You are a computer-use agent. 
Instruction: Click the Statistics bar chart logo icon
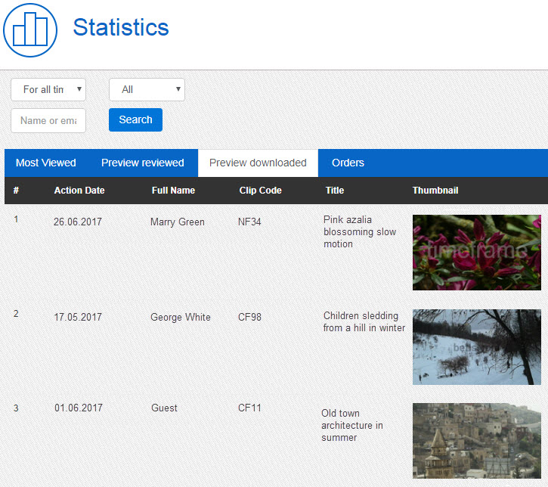pyautogui.click(x=30, y=30)
